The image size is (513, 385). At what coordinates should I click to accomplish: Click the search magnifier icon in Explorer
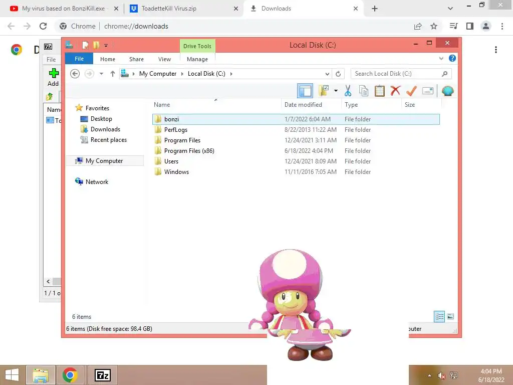(x=444, y=74)
